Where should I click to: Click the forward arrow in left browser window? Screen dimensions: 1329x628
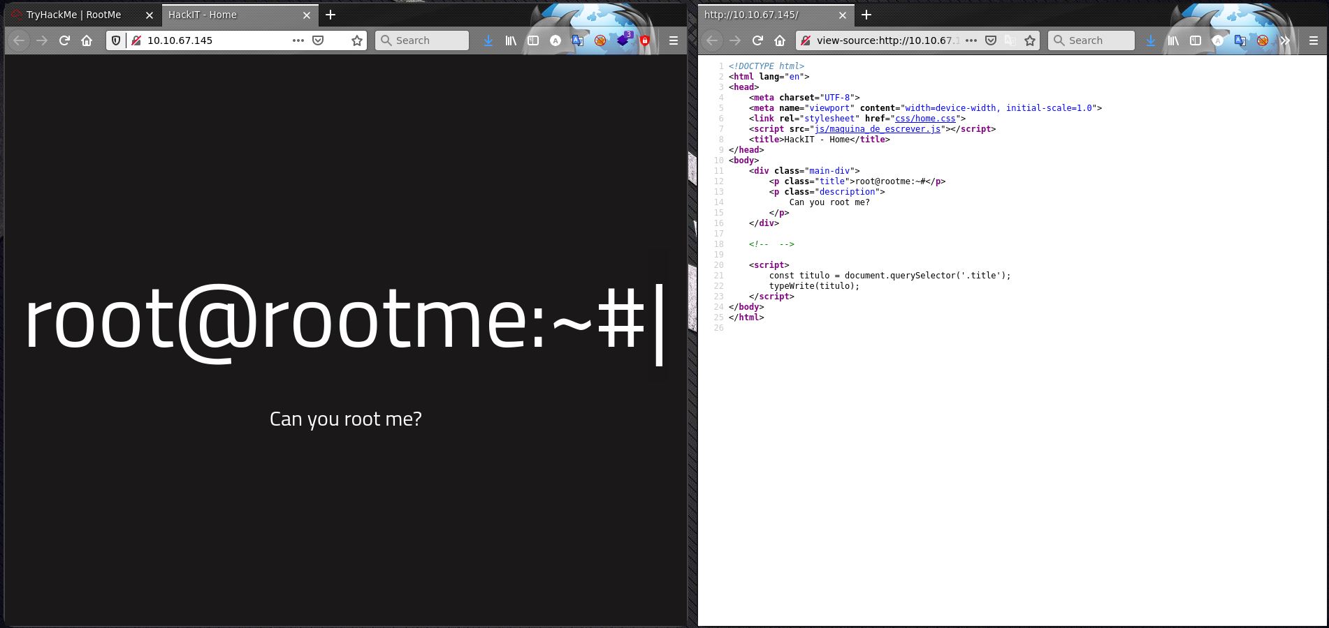click(42, 40)
